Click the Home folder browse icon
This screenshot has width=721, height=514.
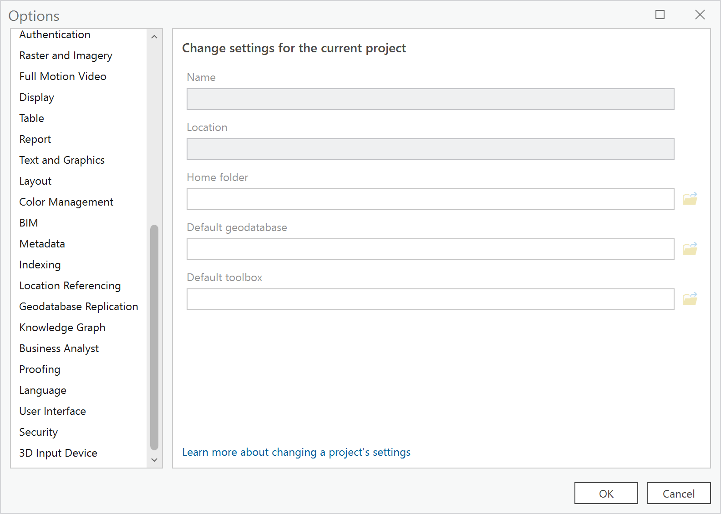pos(690,199)
